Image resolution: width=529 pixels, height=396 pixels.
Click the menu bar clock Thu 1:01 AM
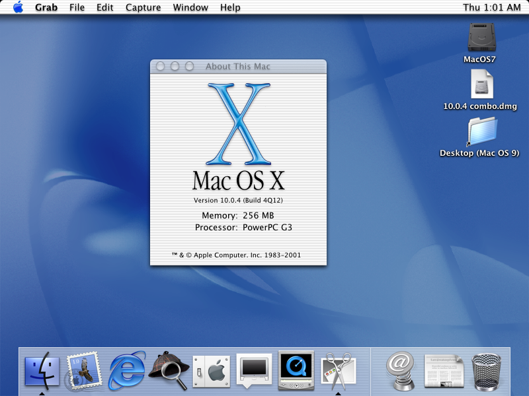(x=491, y=7)
